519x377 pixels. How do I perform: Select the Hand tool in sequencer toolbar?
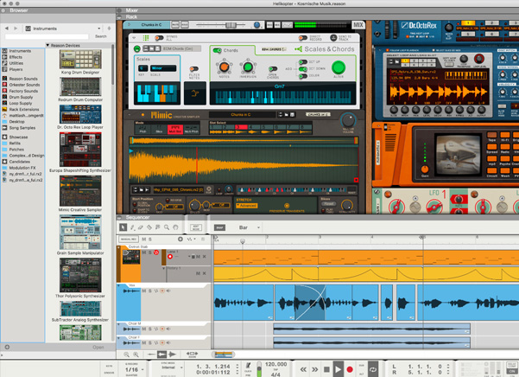pos(175,227)
